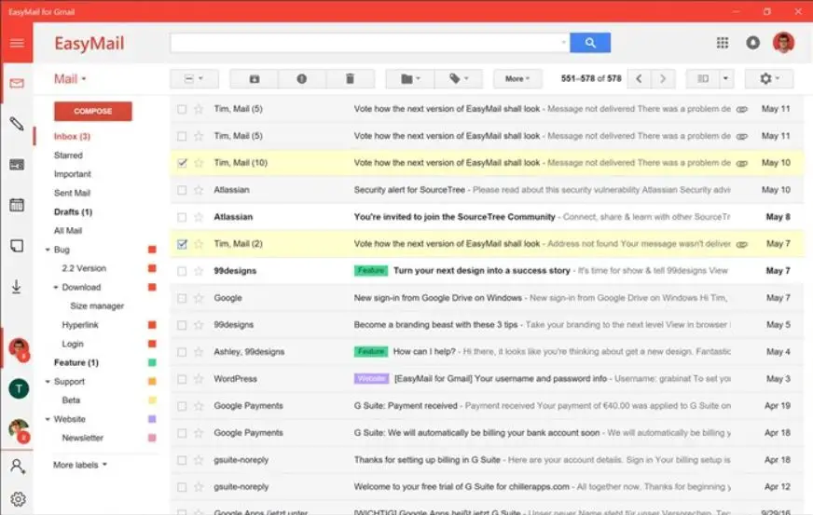
Task: Check the Atlassian Security alert email checkbox
Action: (x=182, y=190)
